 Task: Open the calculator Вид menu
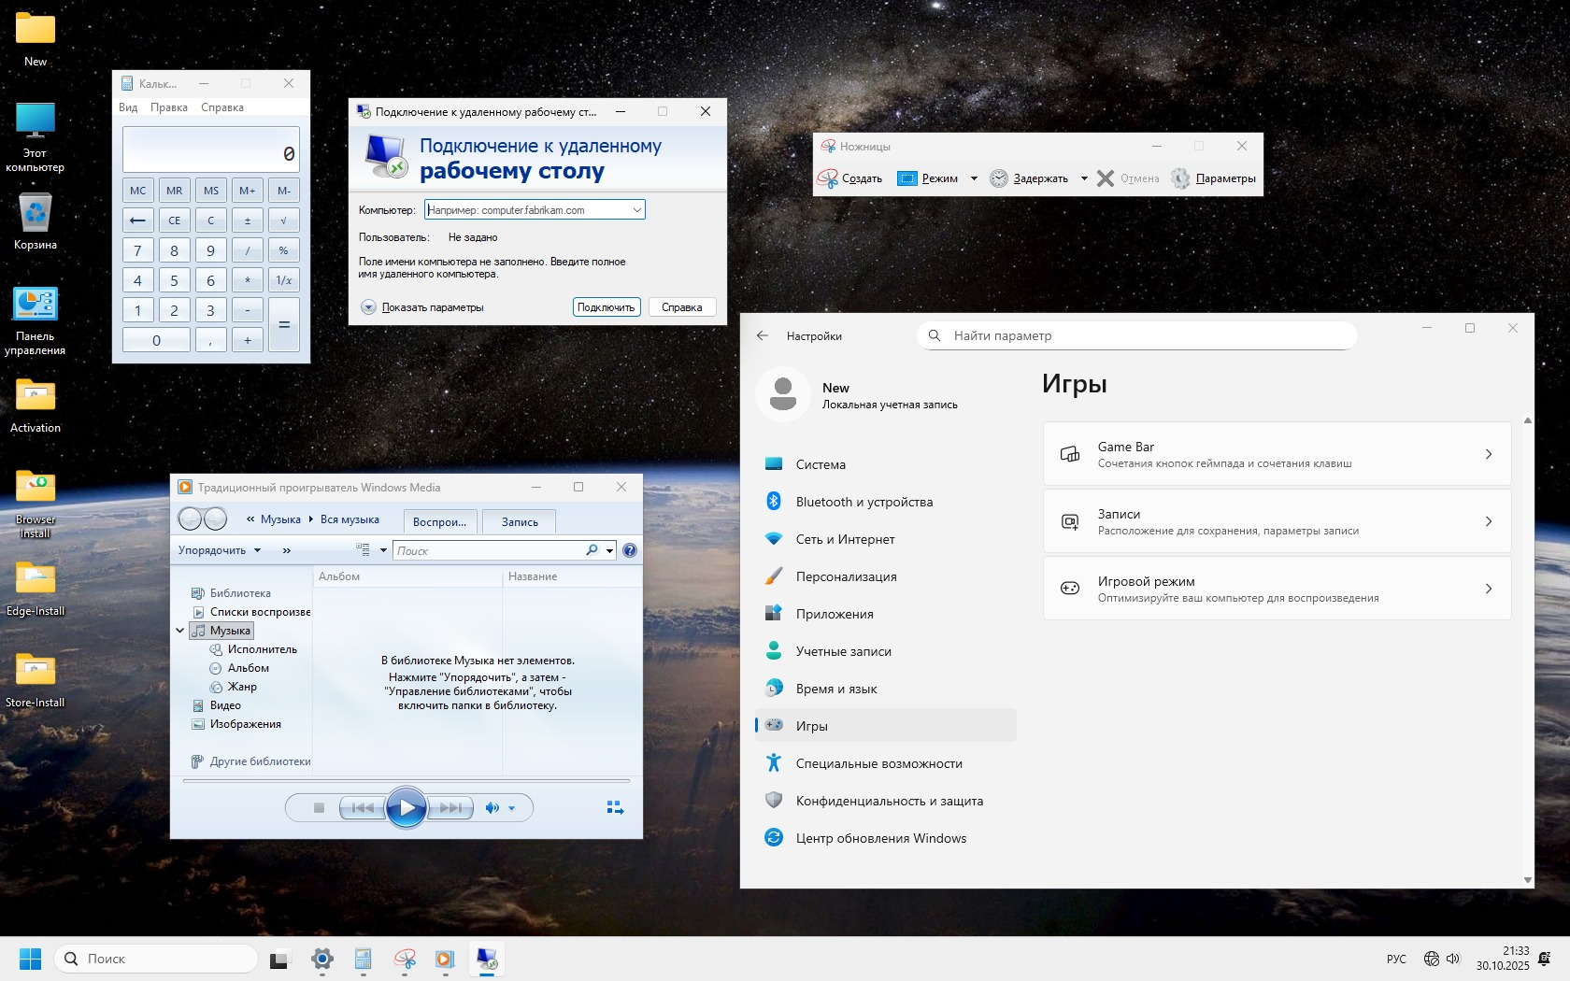pyautogui.click(x=128, y=107)
